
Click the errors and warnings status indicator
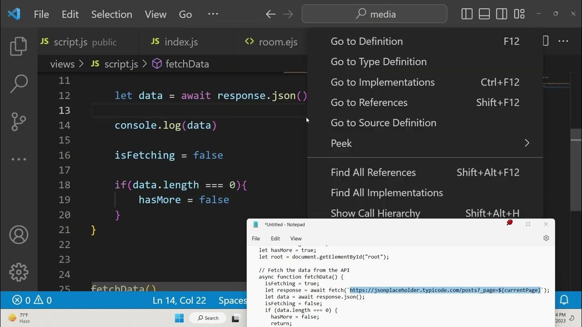32,300
